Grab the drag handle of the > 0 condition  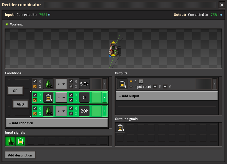point(97,97)
